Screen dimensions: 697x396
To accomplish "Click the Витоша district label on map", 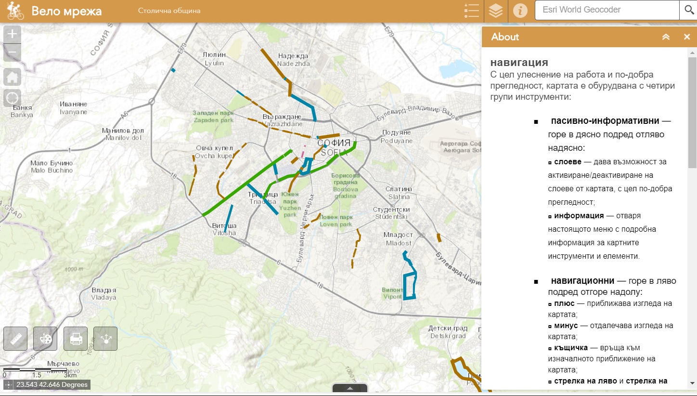I will click(x=224, y=225).
